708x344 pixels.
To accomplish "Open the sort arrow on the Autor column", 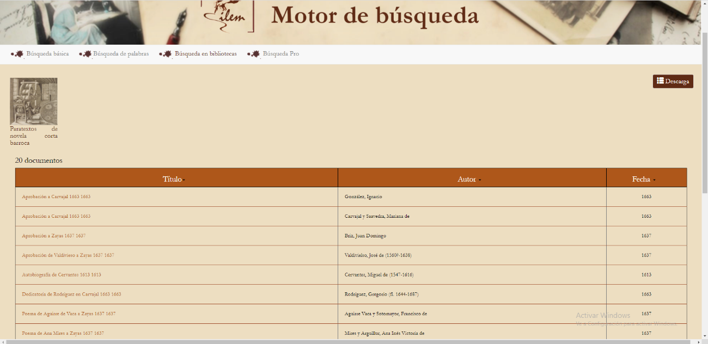I will point(480,179).
